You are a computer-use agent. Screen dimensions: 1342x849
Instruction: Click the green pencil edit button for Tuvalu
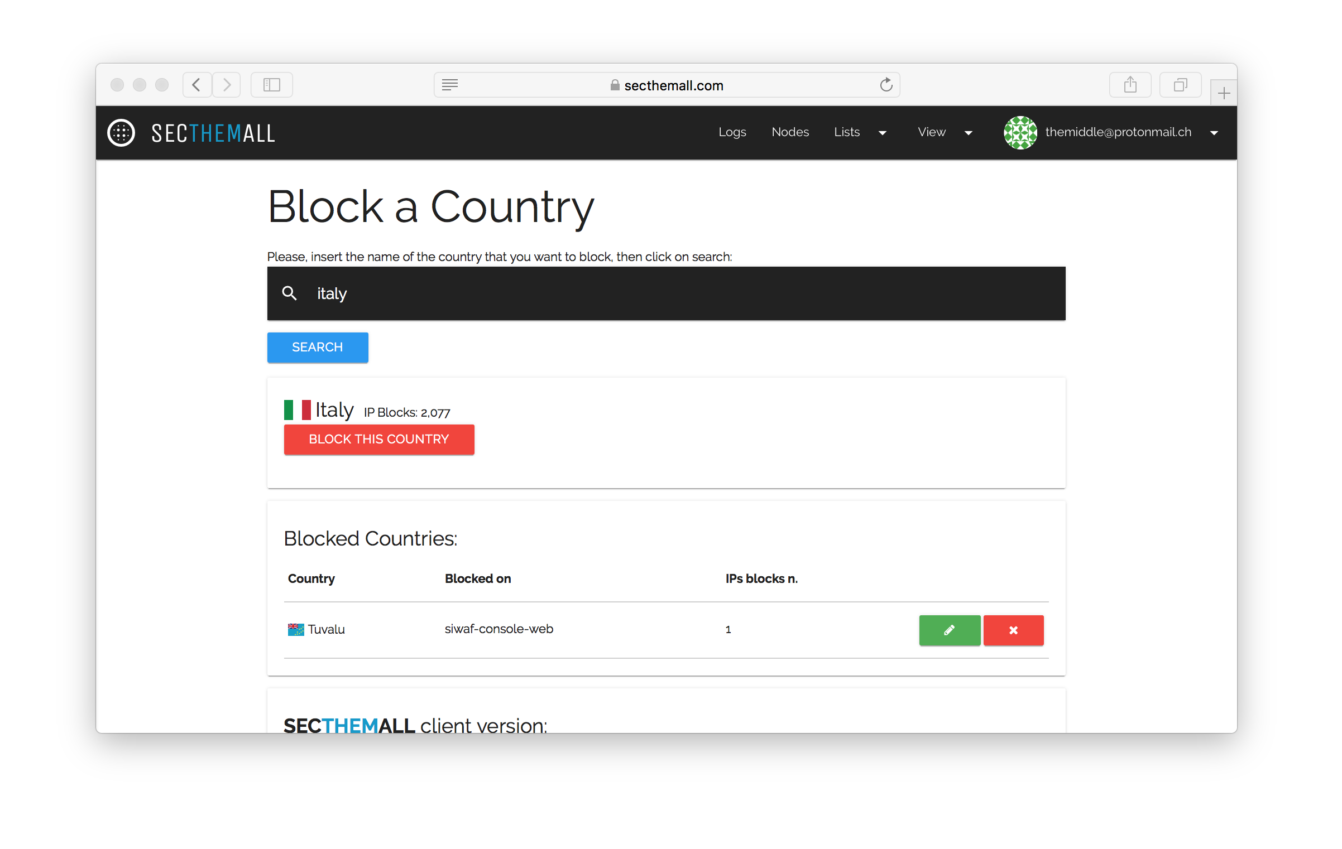pos(949,630)
